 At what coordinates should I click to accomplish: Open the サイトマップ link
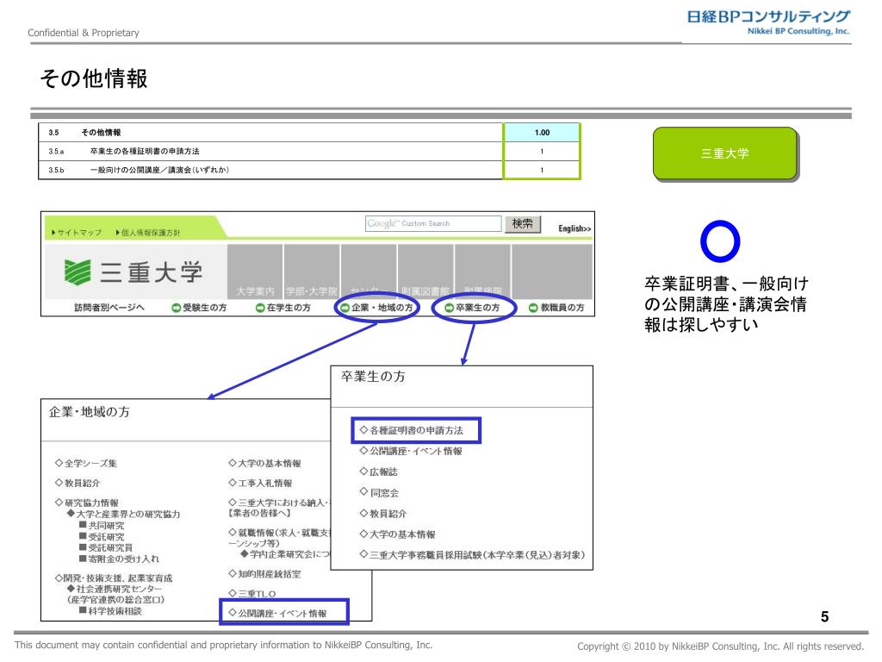pos(77,233)
